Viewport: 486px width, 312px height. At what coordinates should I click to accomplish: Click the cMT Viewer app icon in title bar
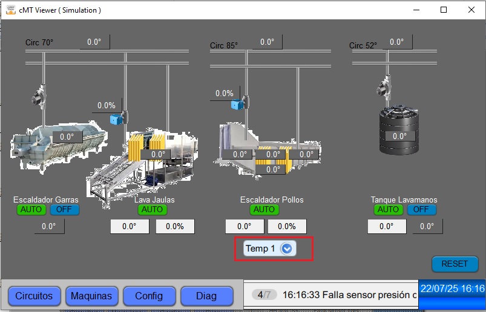coord(11,10)
